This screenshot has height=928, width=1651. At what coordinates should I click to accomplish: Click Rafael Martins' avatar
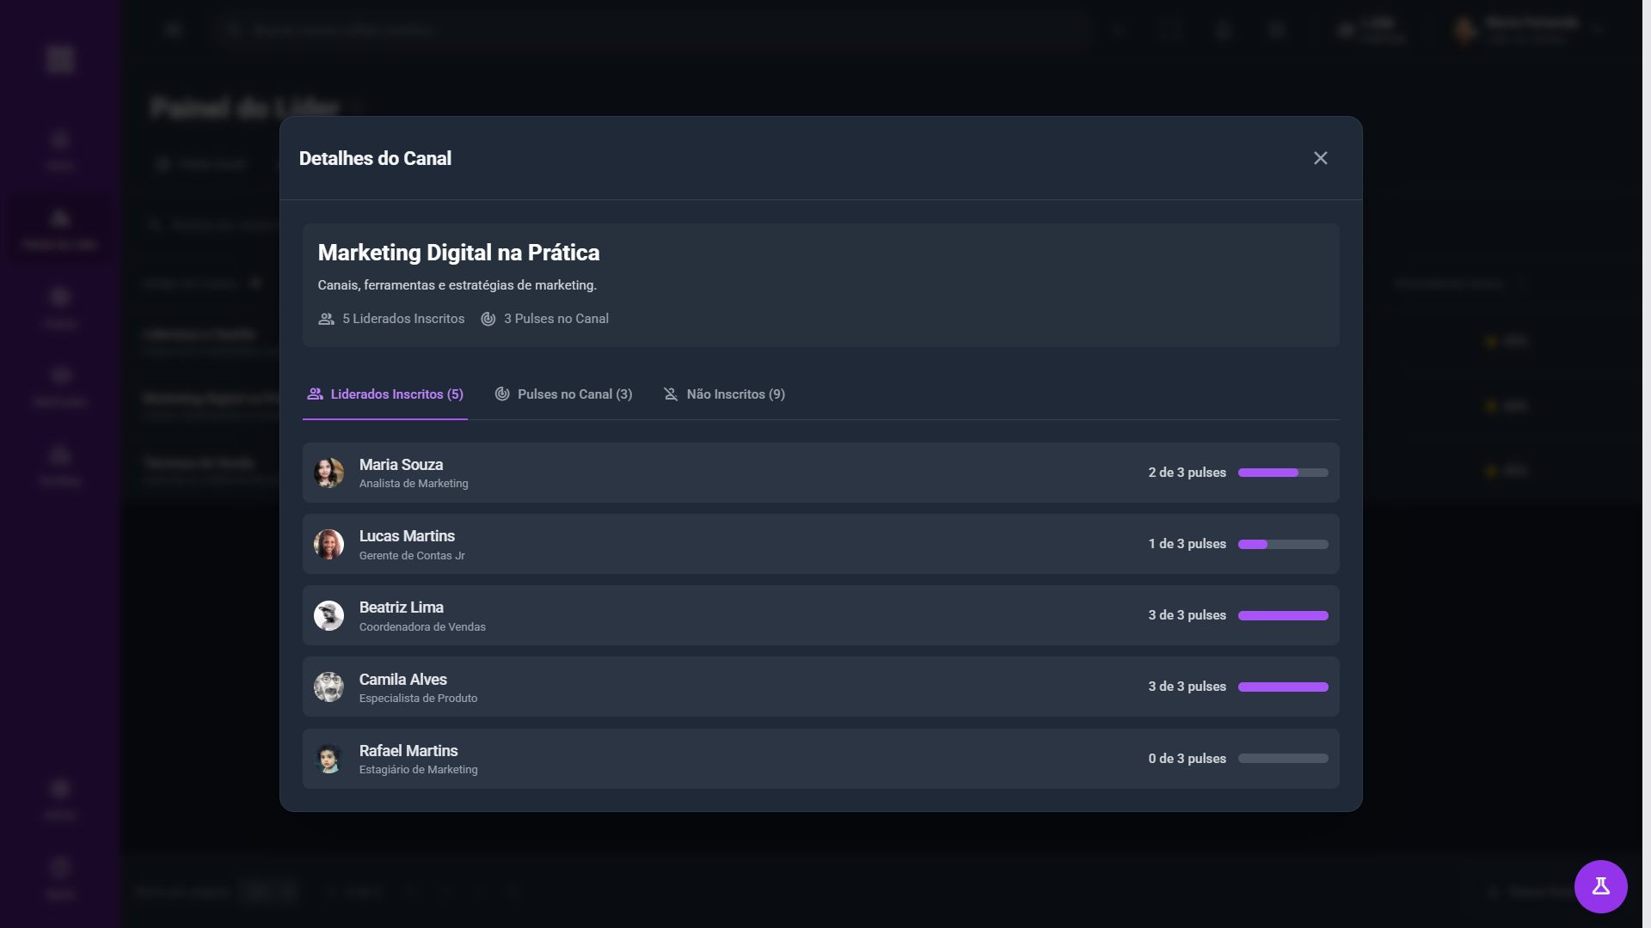[328, 759]
